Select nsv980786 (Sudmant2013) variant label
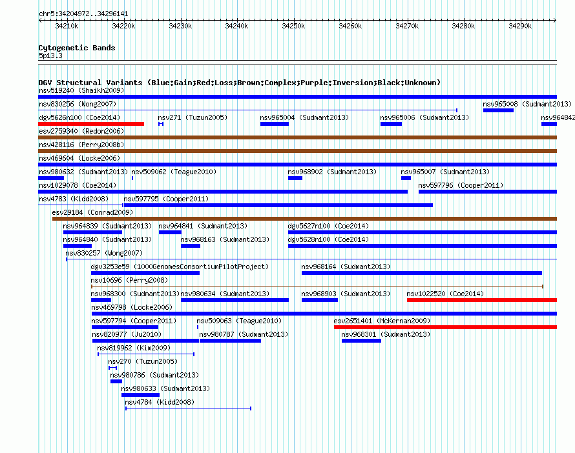The width and height of the screenshot is (575, 453). pos(155,375)
